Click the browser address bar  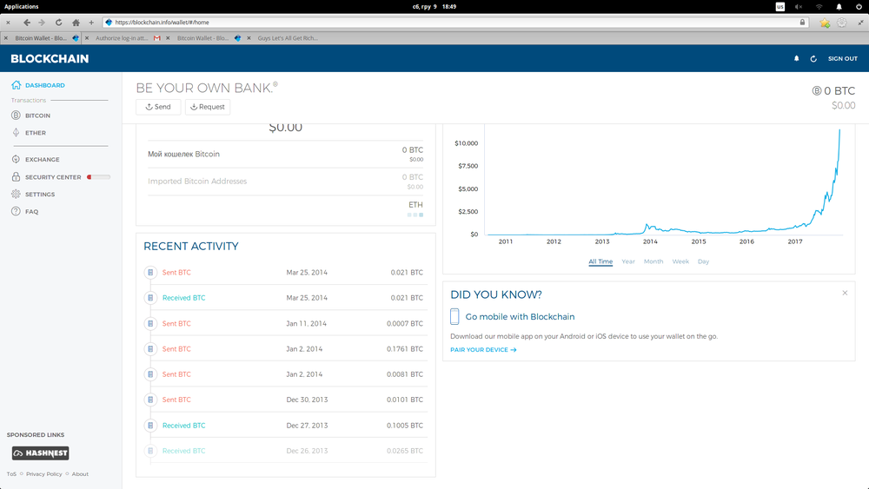[452, 23]
